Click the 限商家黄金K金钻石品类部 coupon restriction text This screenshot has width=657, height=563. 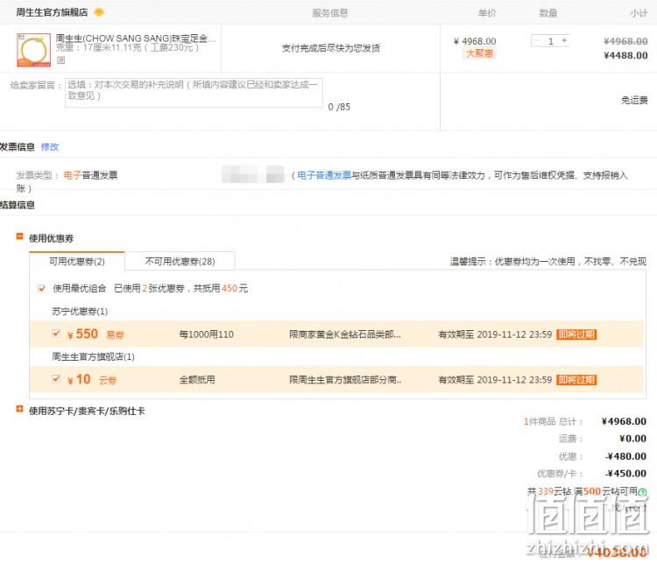pyautogui.click(x=345, y=334)
